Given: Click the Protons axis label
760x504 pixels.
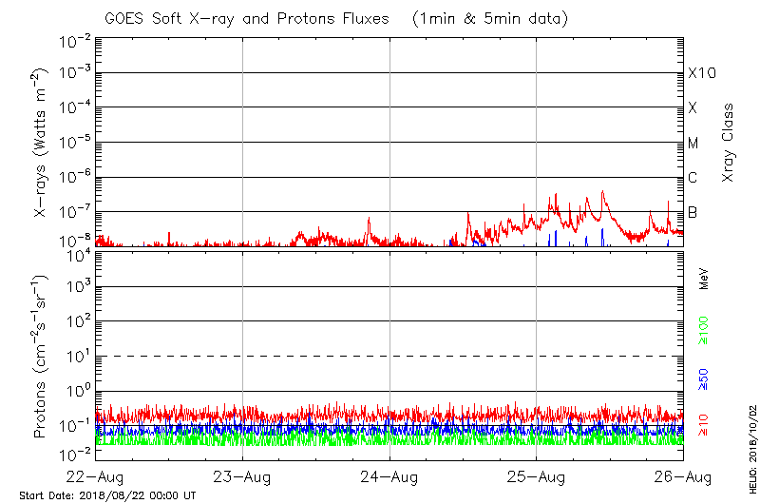Looking at the screenshot, I should click(x=42, y=357).
